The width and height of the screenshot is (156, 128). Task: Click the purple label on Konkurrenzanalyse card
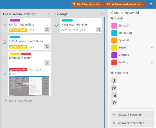pyautogui.click(x=15, y=20)
